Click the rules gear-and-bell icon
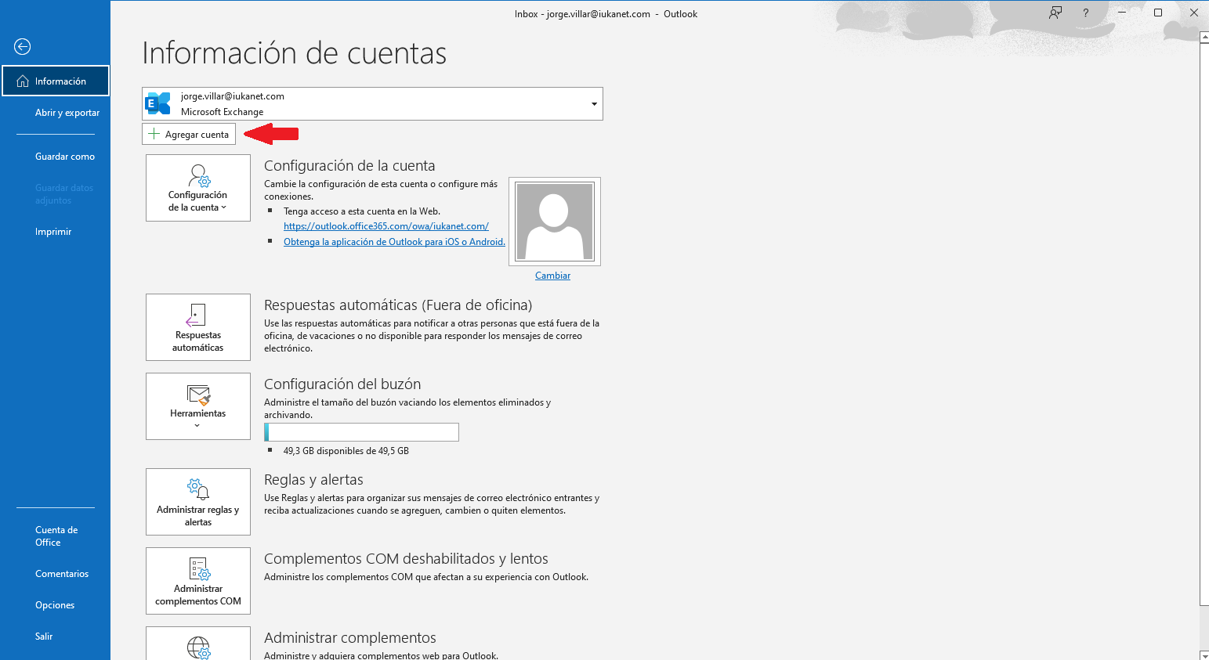Image resolution: width=1209 pixels, height=660 pixels. [198, 489]
